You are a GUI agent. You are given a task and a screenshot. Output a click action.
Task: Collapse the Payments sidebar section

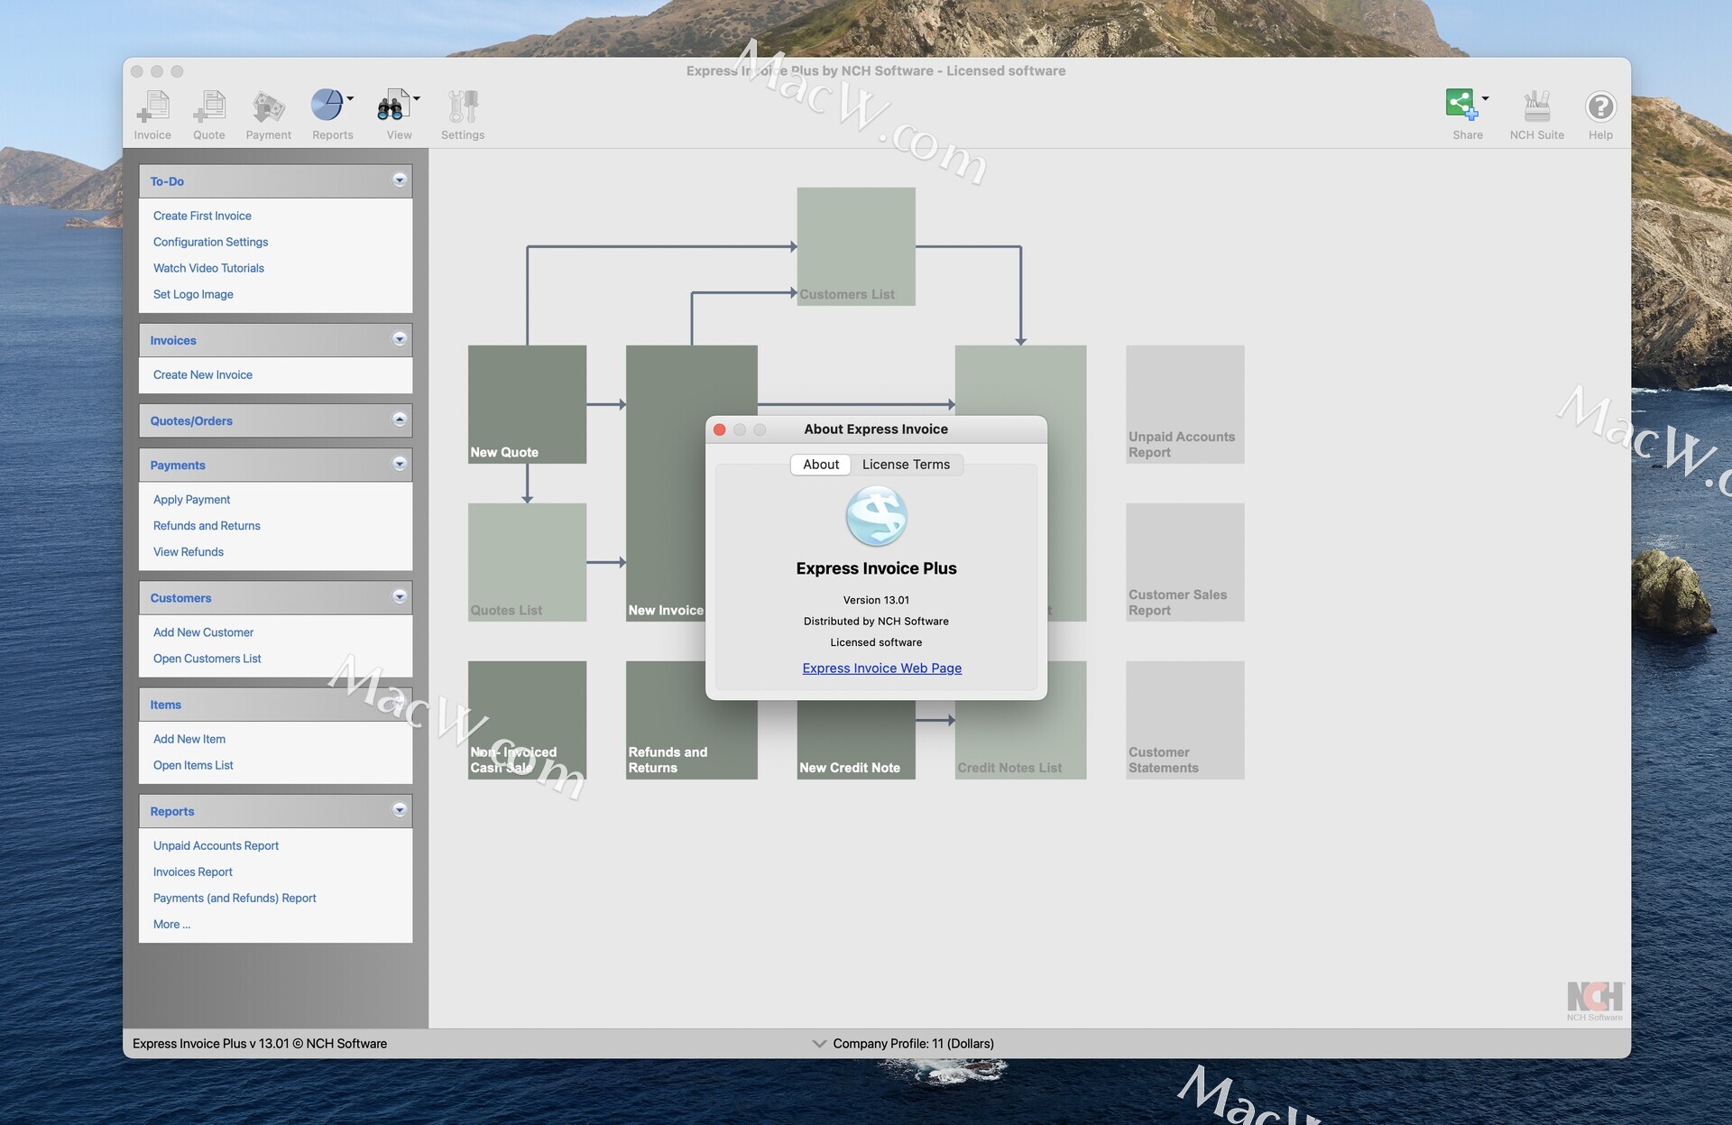[400, 464]
